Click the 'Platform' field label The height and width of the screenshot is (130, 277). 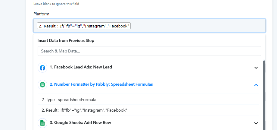coord(41,14)
